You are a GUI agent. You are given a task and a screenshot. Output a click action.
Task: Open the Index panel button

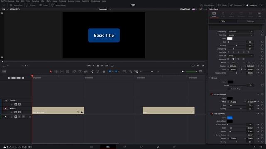43,5
